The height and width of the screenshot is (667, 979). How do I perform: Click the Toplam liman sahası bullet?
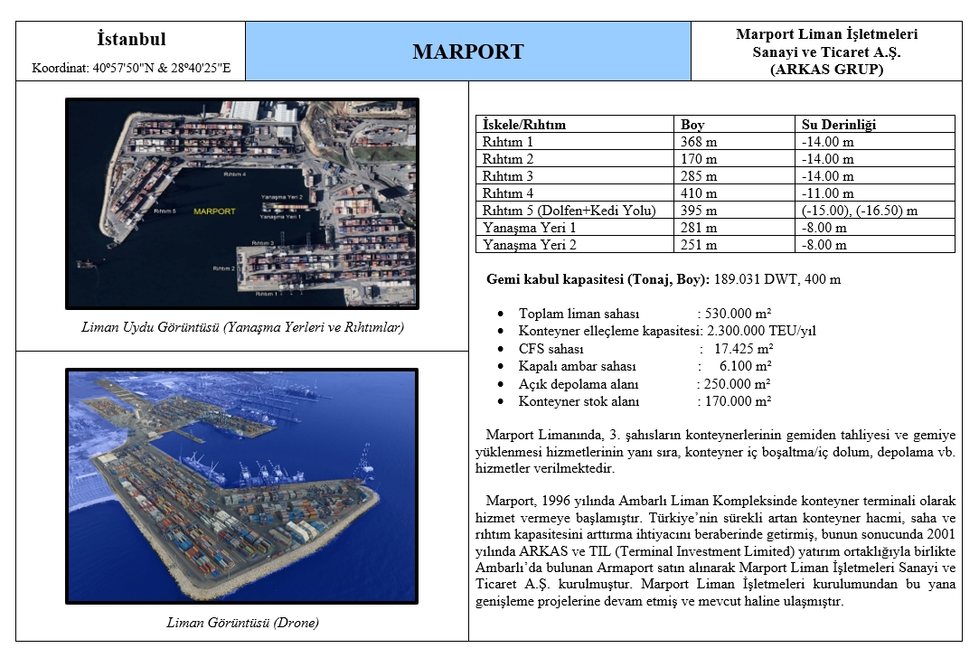579,314
